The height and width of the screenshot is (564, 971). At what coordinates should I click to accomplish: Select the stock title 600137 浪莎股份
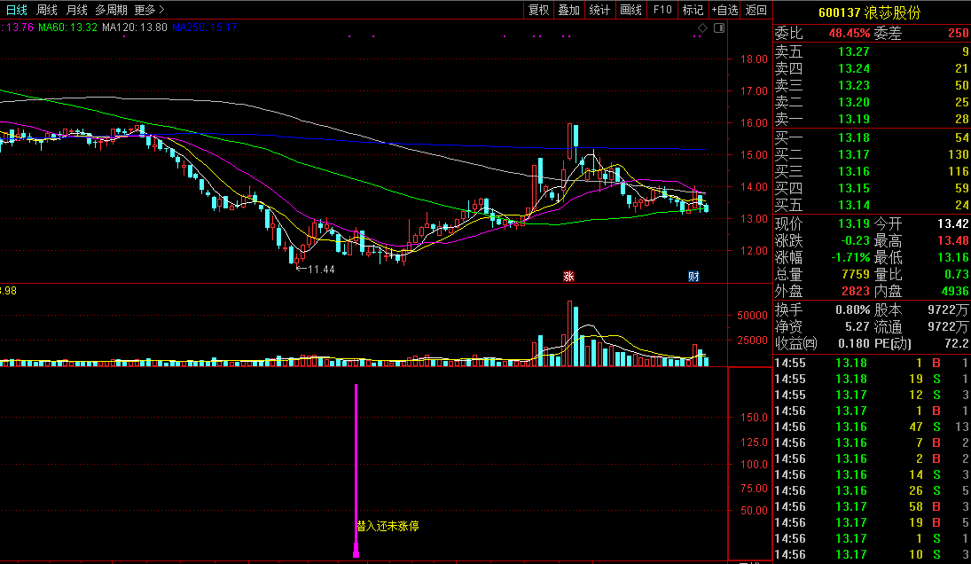point(869,12)
